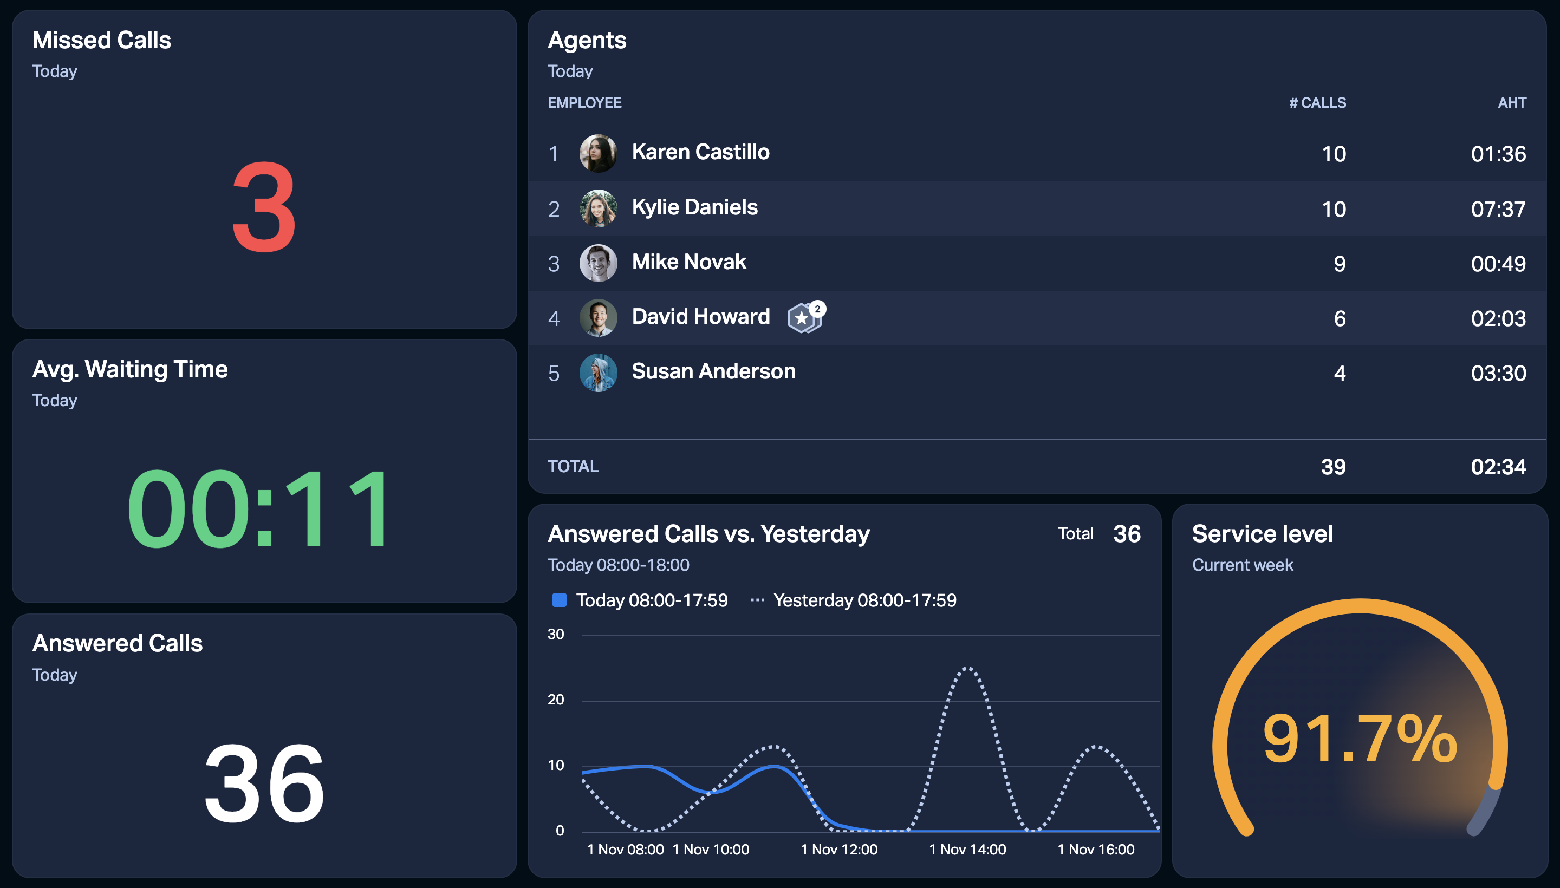This screenshot has height=888, width=1560.
Task: Click the blue Today legend square
Action: 559,600
